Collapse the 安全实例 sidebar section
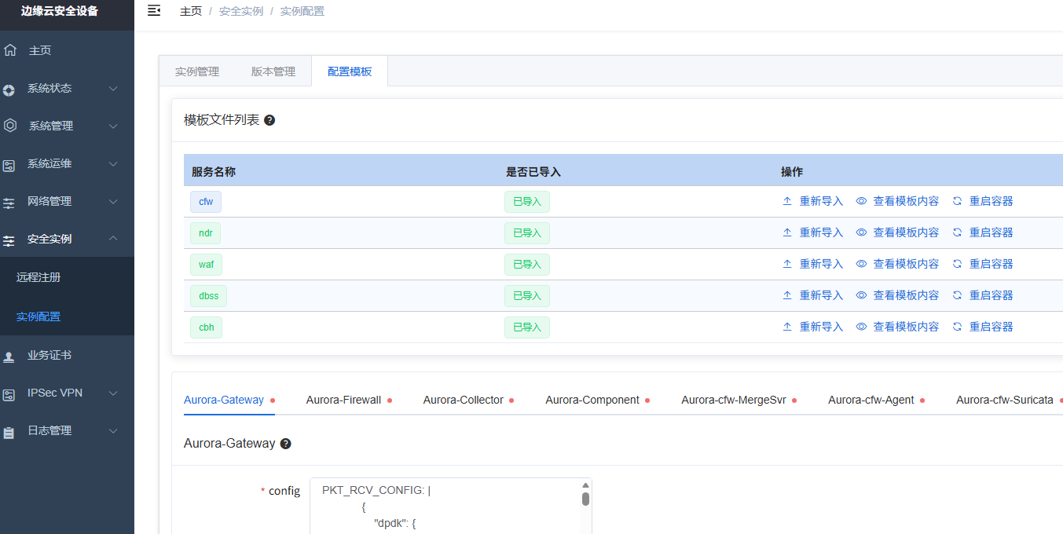 113,239
